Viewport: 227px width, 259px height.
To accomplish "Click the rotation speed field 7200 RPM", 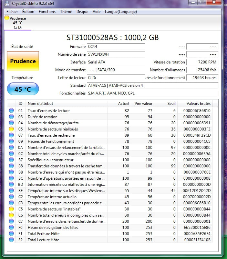I will pyautogui.click(x=202, y=62).
